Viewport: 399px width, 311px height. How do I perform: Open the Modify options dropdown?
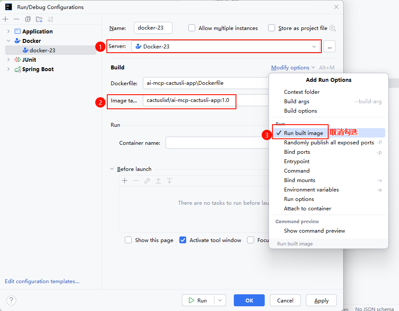(293, 68)
